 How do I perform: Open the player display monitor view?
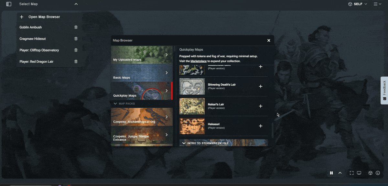pos(359,173)
